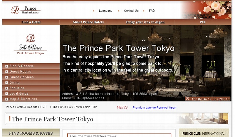Select Find & Reserve in sidebar
Image resolution: width=235 pixels, height=137 pixels.
31,66
